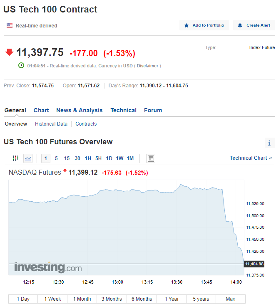The height and width of the screenshot is (304, 276).
Task: Click the news overlay icon on chart toolbar
Action: (151, 158)
